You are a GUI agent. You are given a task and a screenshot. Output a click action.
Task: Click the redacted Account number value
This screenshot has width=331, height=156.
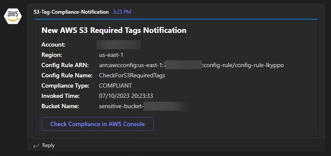click(x=119, y=44)
